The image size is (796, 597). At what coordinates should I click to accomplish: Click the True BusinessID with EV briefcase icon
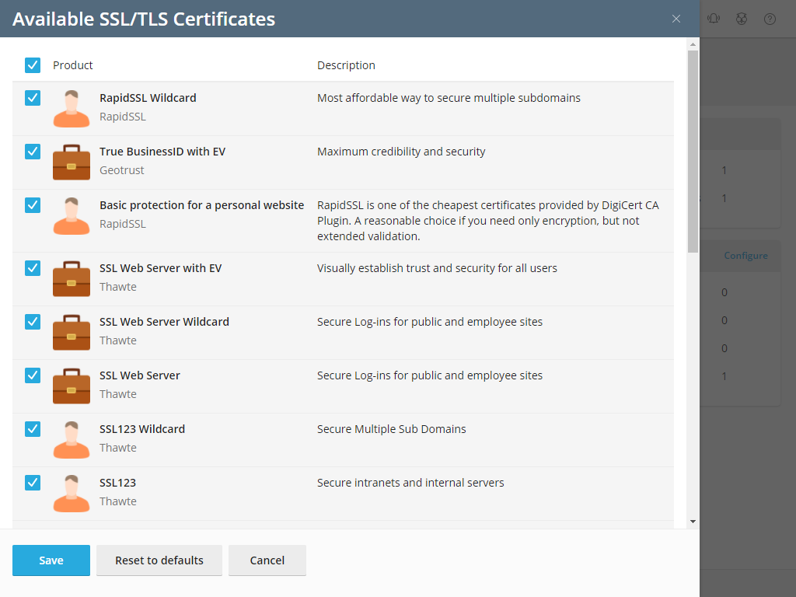72,162
